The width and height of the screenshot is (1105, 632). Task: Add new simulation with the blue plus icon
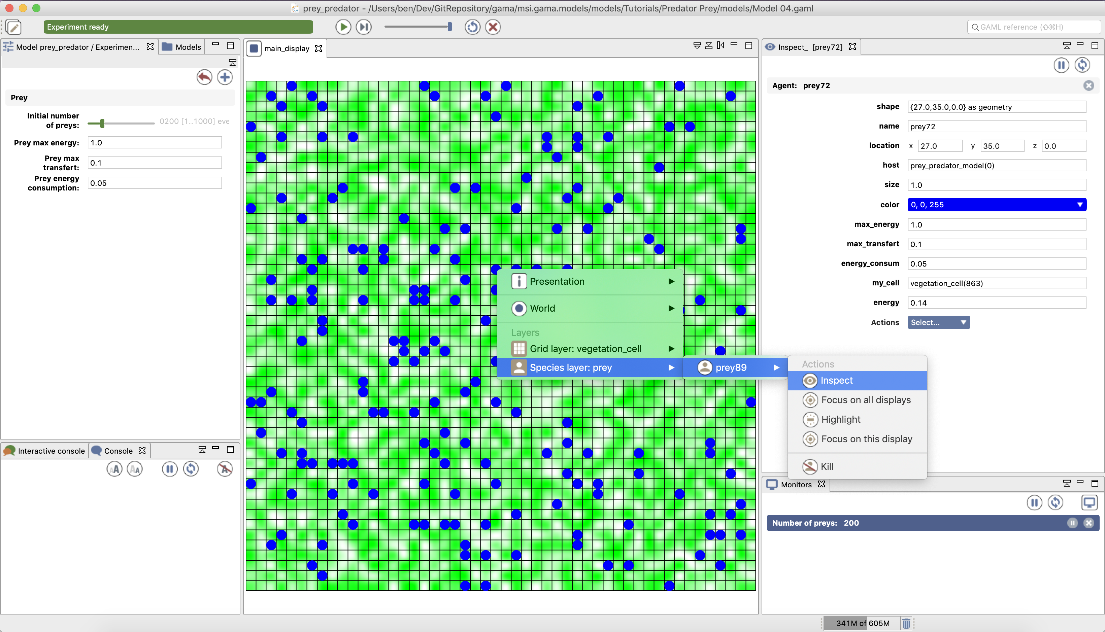pos(225,77)
